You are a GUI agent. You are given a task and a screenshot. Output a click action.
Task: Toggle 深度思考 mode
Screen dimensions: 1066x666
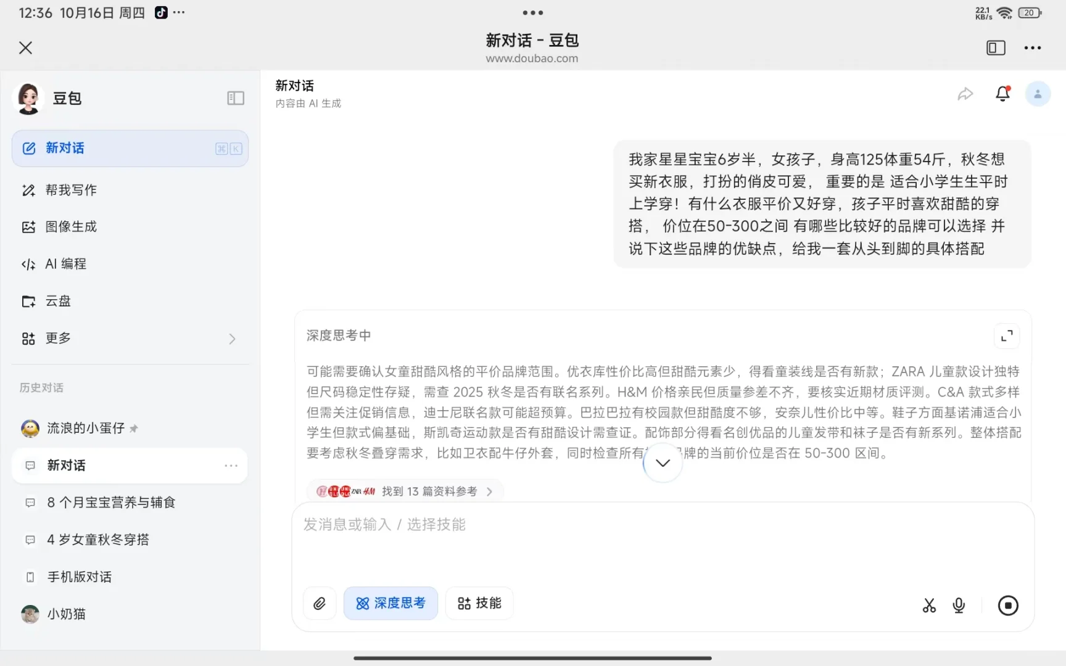tap(390, 603)
